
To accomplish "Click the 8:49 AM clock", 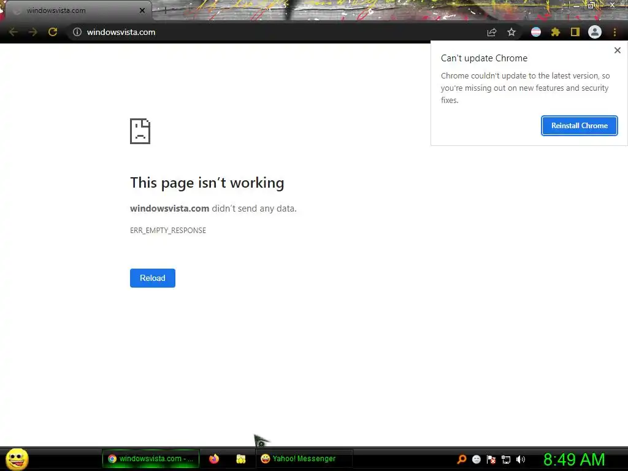I will coord(574,459).
